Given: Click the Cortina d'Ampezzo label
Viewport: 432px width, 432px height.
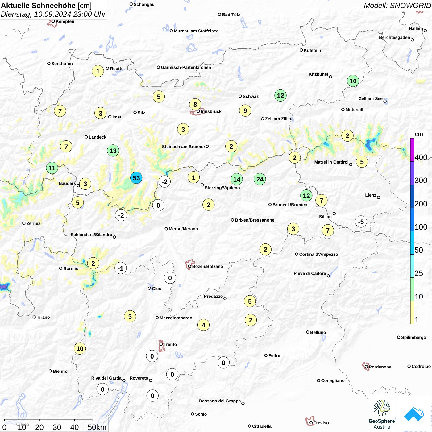Looking at the screenshot, I should click(x=318, y=254).
